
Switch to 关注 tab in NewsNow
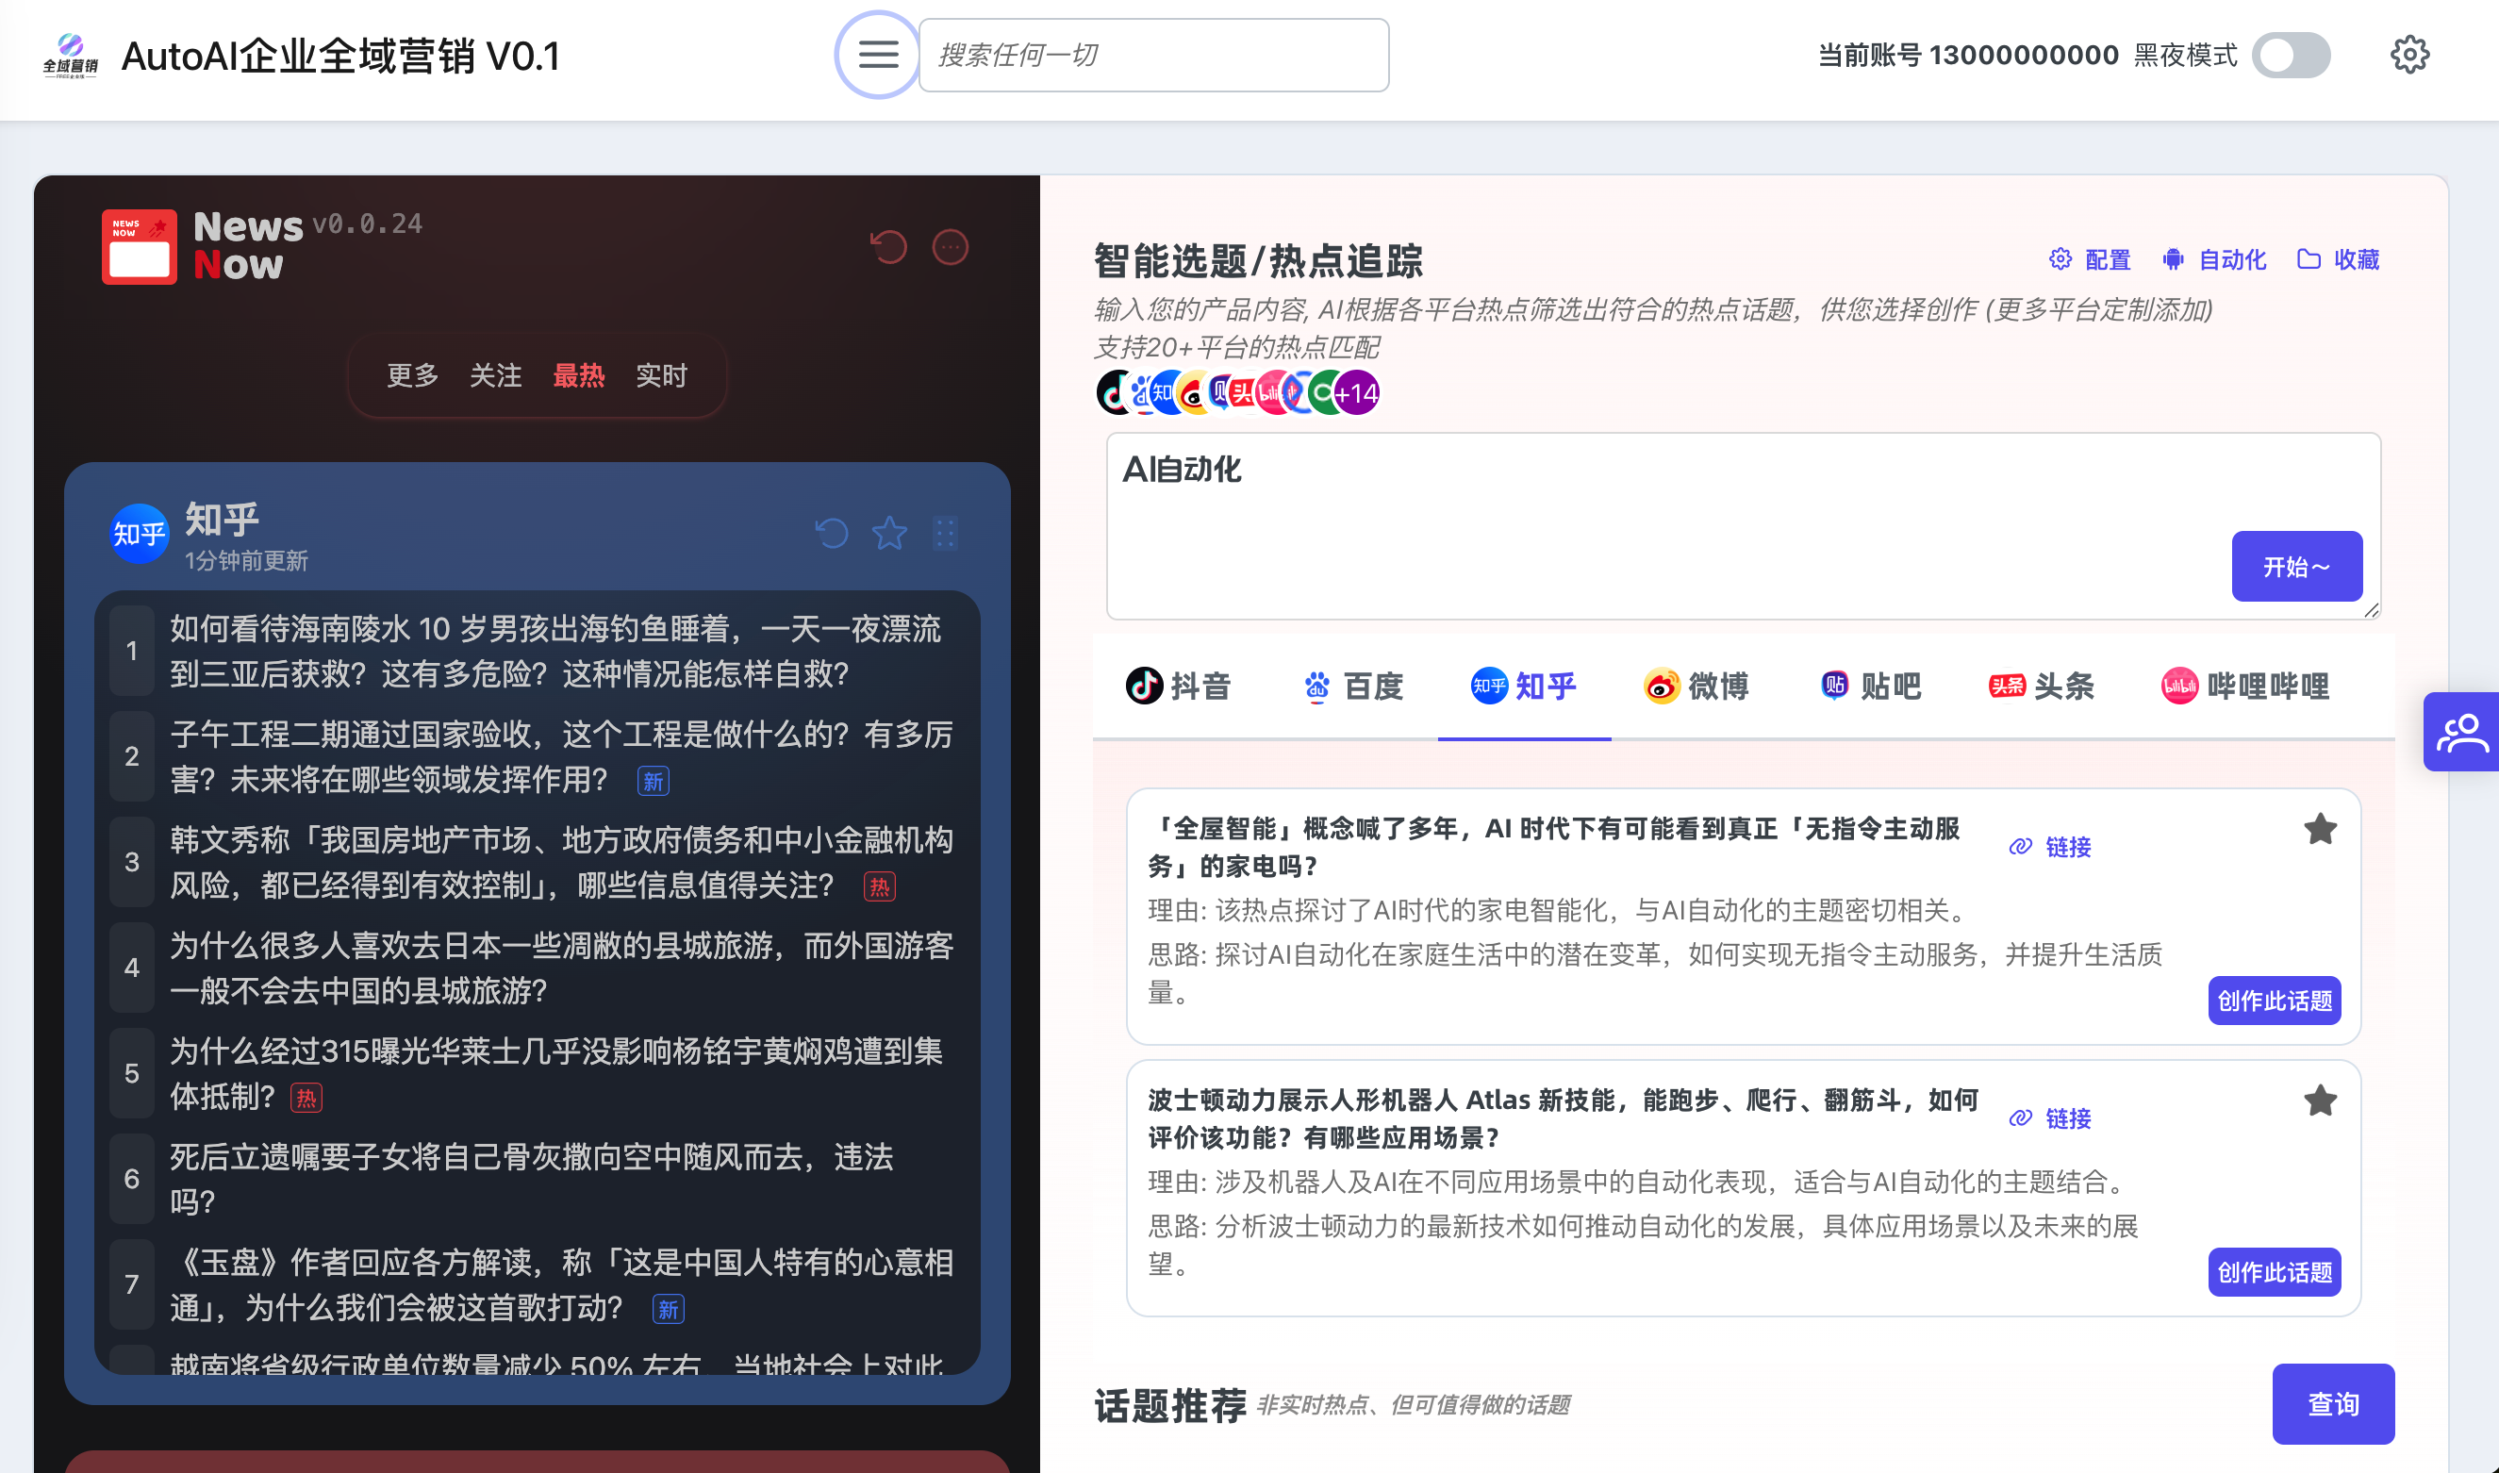click(495, 375)
